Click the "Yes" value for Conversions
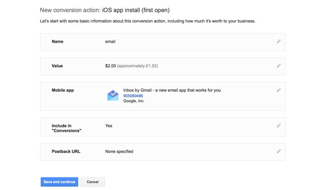The width and height of the screenshot is (331, 190). click(x=108, y=126)
